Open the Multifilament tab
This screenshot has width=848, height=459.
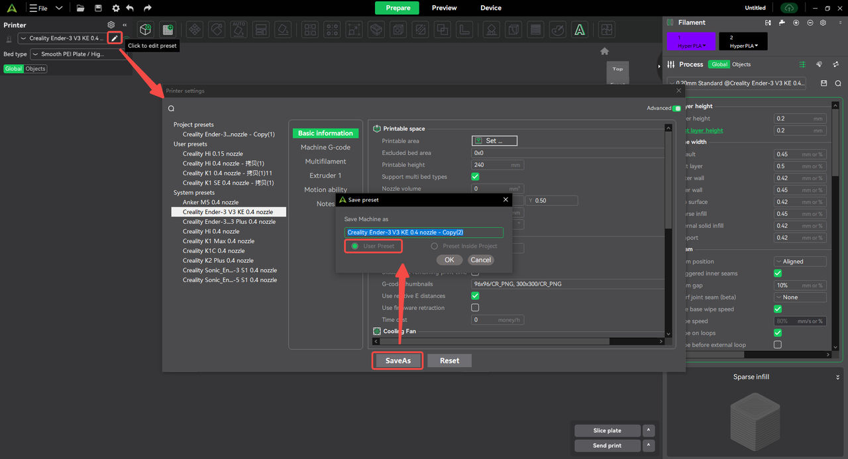[x=325, y=162]
